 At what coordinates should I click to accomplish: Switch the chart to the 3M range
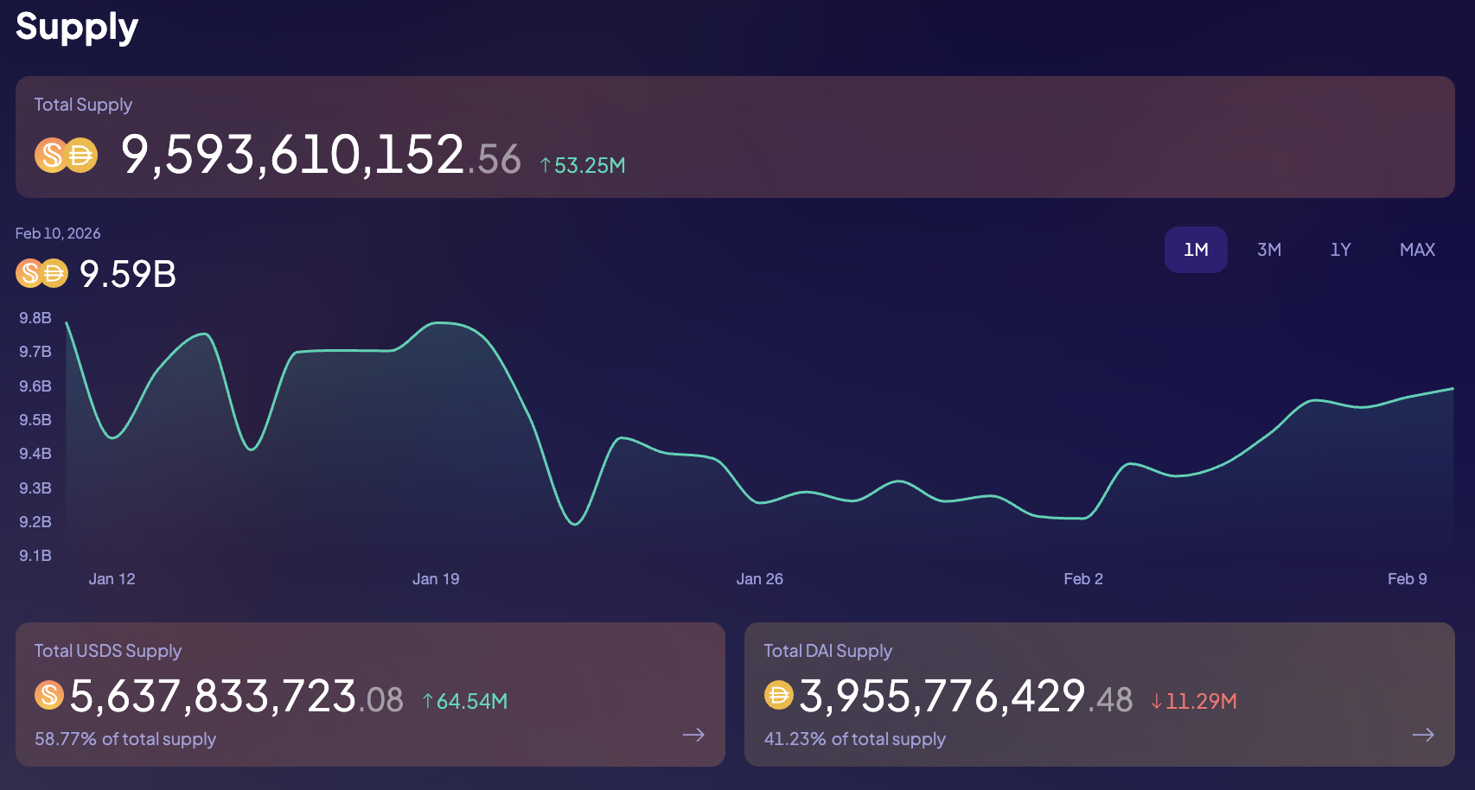(x=1268, y=250)
